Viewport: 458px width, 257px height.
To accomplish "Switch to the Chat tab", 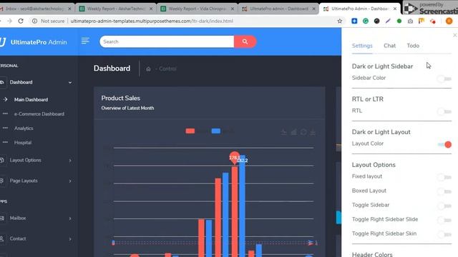I will (389, 46).
